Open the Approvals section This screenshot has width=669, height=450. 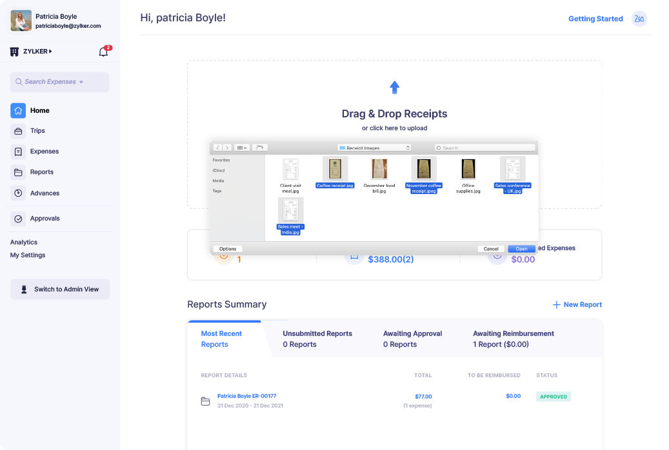[45, 218]
